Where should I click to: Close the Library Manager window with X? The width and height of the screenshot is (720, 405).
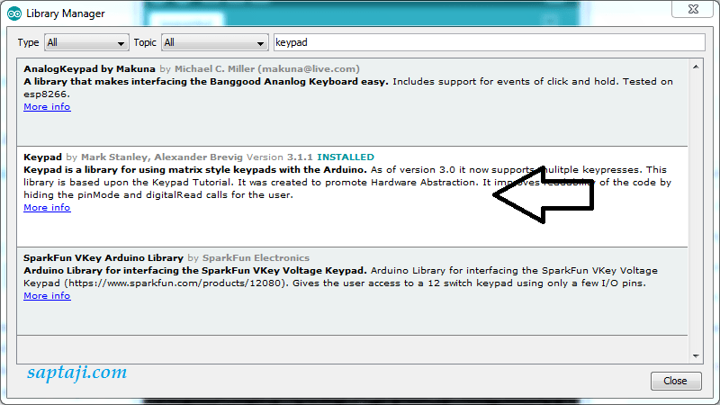click(x=693, y=9)
